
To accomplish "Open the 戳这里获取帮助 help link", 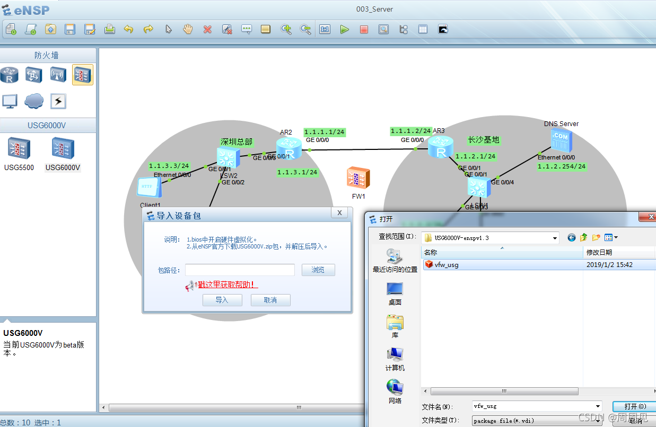I will point(228,284).
